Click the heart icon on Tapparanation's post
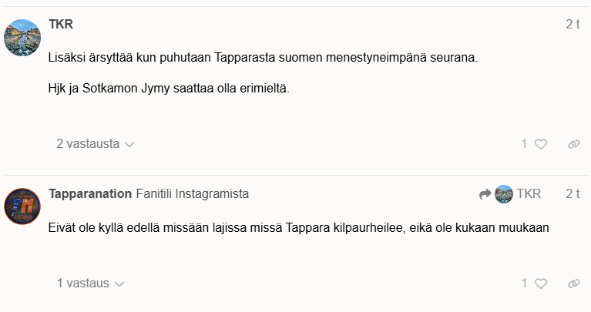The image size is (591, 312). [541, 283]
